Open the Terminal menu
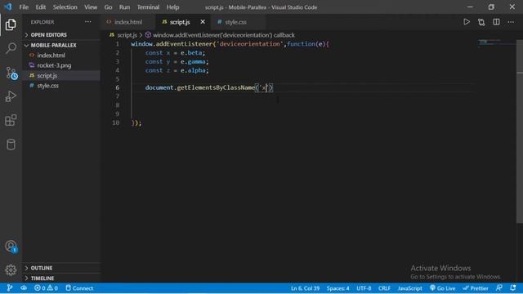This screenshot has height=294, width=523. [x=148, y=7]
